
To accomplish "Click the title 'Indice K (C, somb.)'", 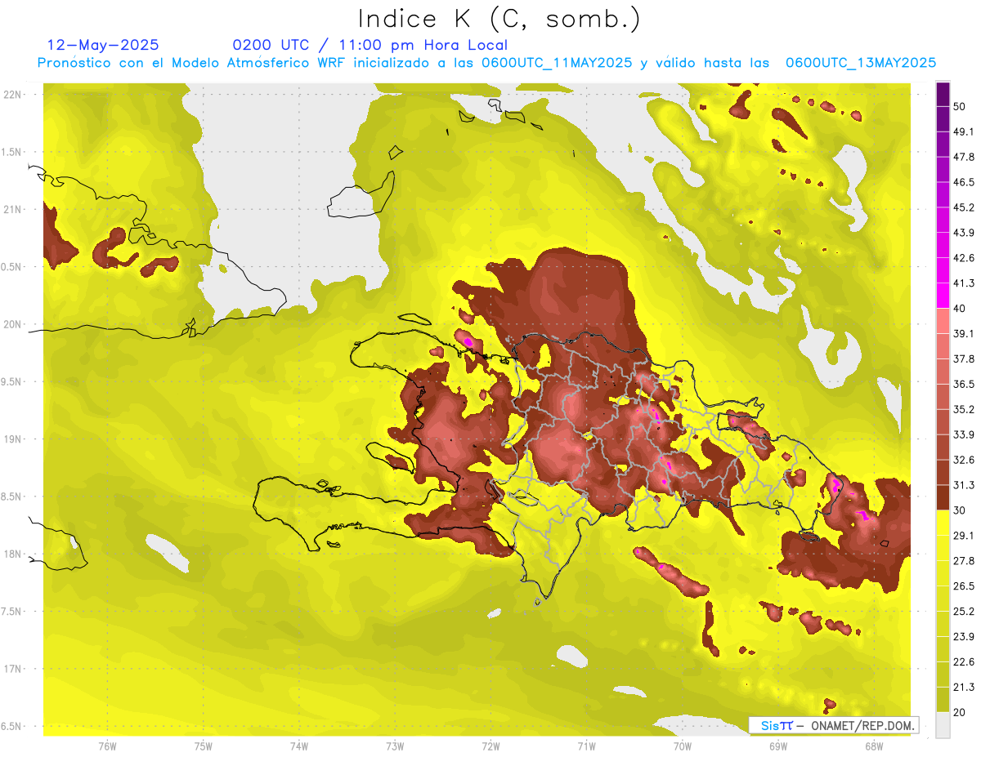I will (499, 19).
